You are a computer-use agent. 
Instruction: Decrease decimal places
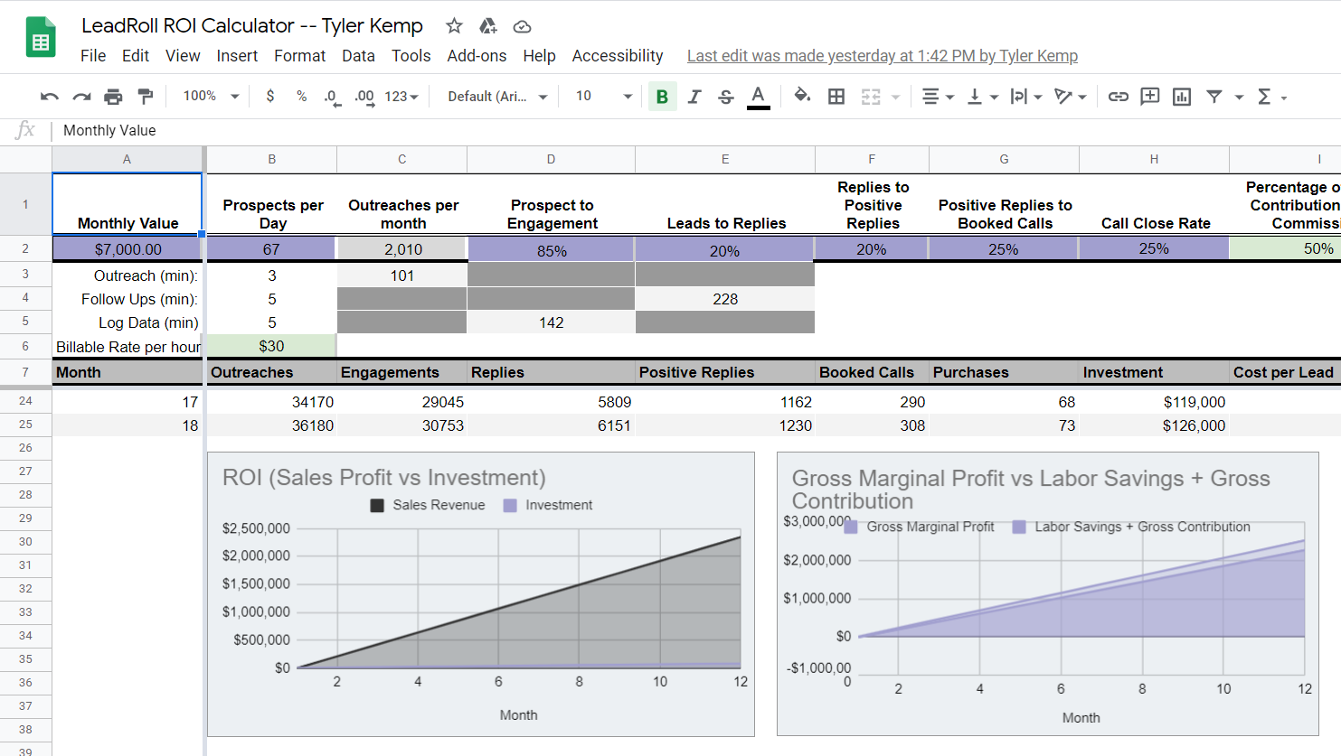tap(331, 96)
